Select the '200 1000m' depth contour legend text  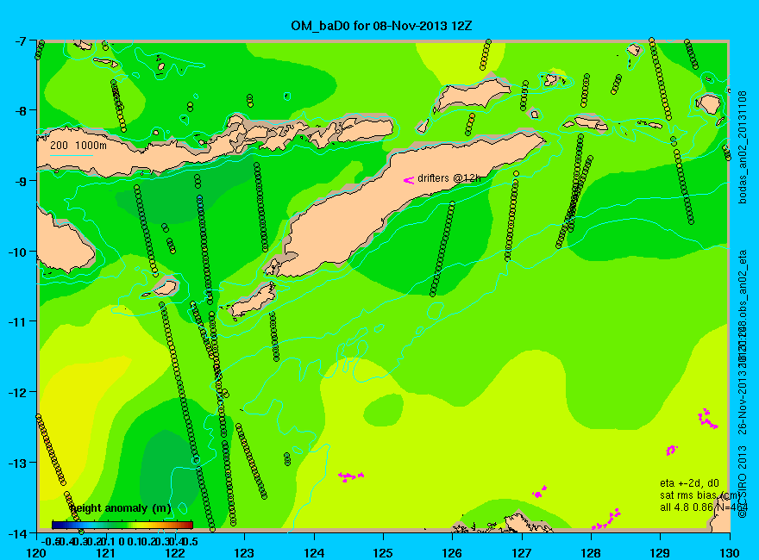78,145
